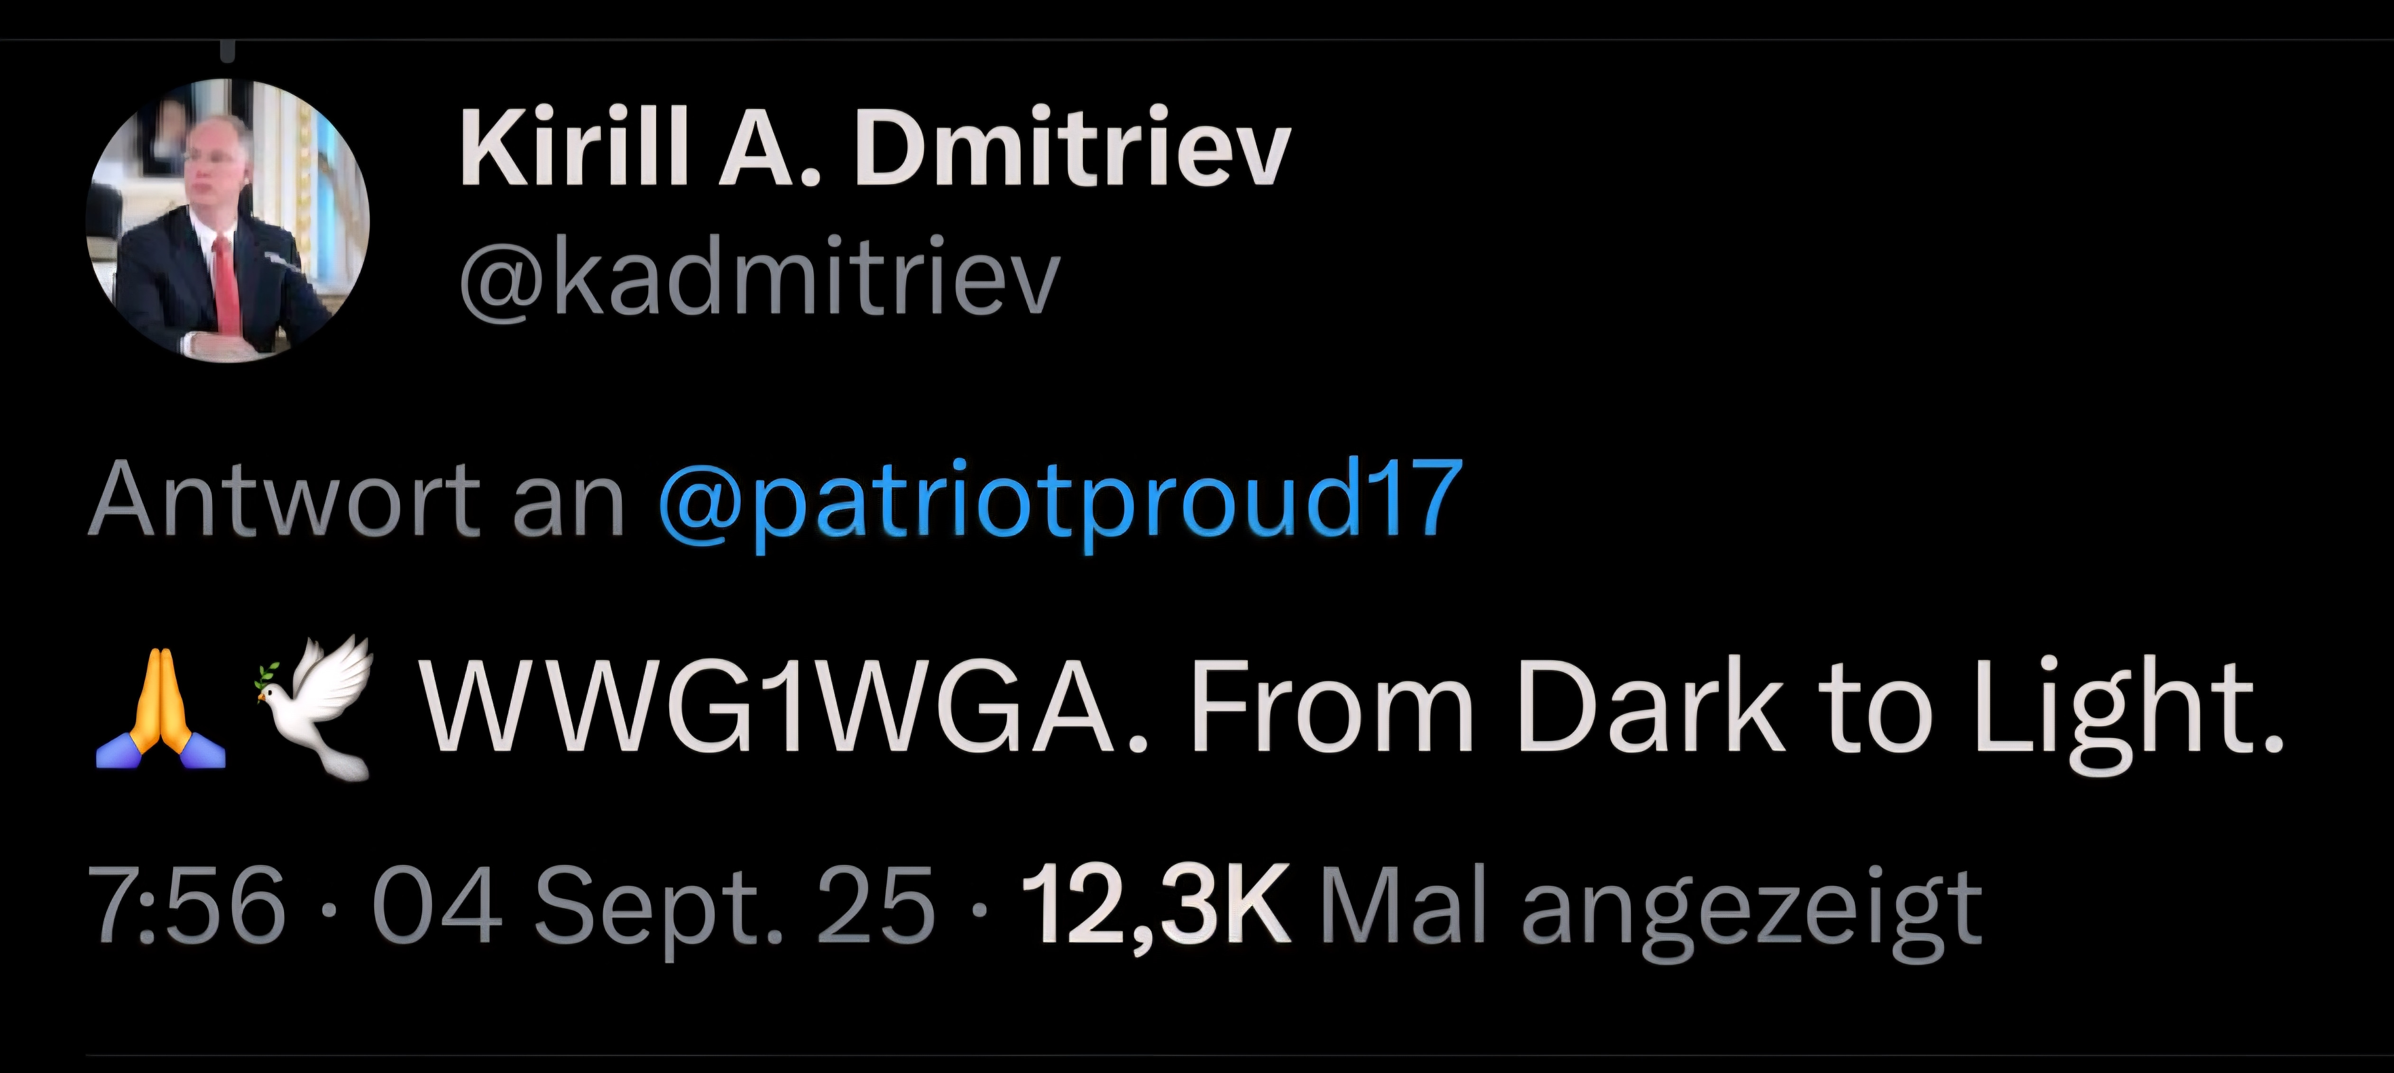Visit the @kadmitriev handle
The image size is (2394, 1073).
pyautogui.click(x=759, y=275)
